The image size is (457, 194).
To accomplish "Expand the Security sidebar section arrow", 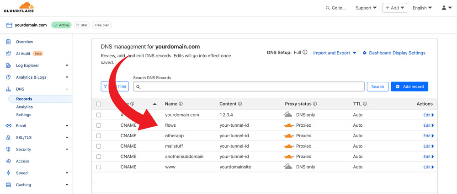I will [67, 149].
